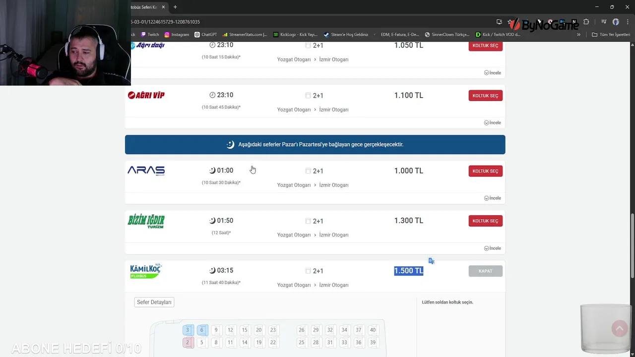
Task: Select seat number 14
Action: [245, 342]
